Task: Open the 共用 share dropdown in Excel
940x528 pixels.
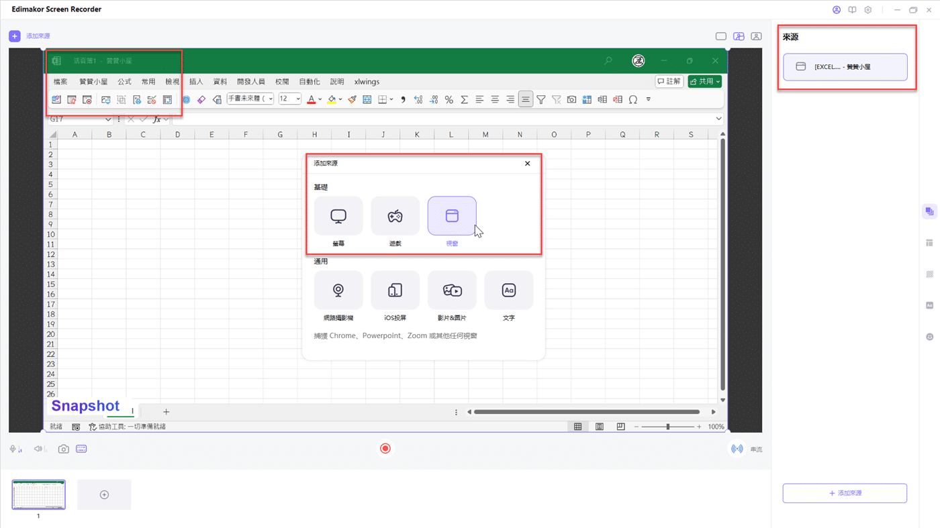Action: pos(705,81)
